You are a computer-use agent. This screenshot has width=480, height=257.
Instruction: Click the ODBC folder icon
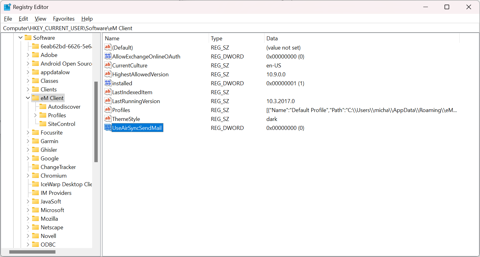35,244
